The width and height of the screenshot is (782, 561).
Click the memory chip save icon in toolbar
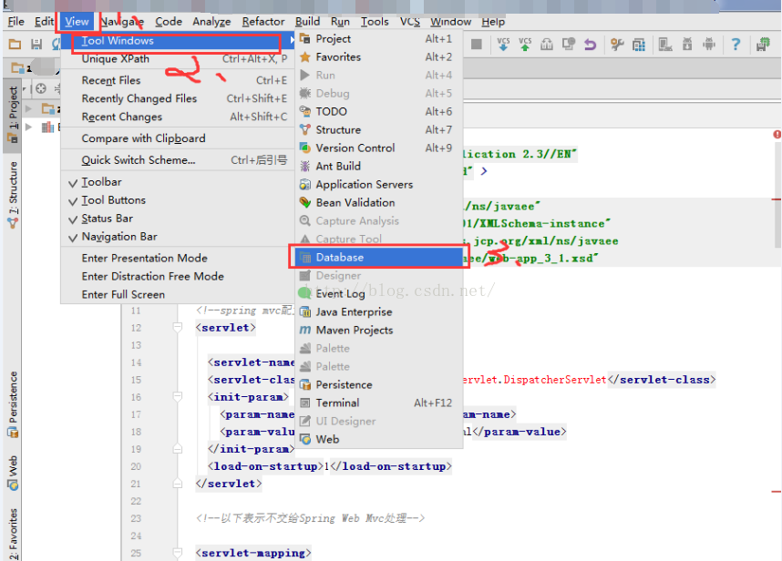[763, 45]
